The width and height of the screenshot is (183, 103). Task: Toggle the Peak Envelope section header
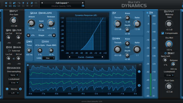tap(41, 13)
